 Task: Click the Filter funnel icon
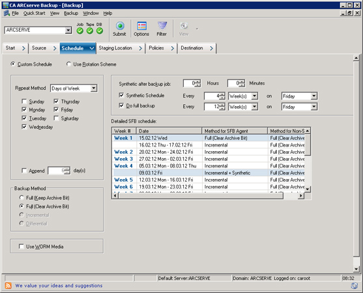click(x=162, y=25)
